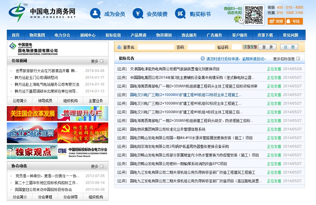Open the 组织机构 tab under 公司新闻
The height and width of the screenshot is (205, 316).
71,101
